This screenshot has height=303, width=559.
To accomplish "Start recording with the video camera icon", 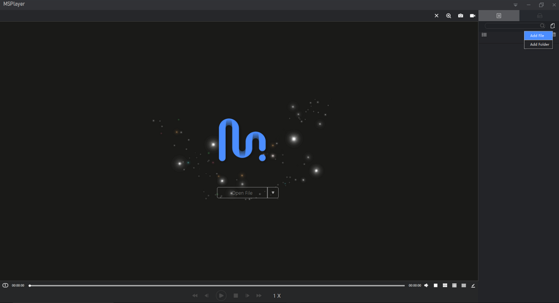I will click(473, 16).
